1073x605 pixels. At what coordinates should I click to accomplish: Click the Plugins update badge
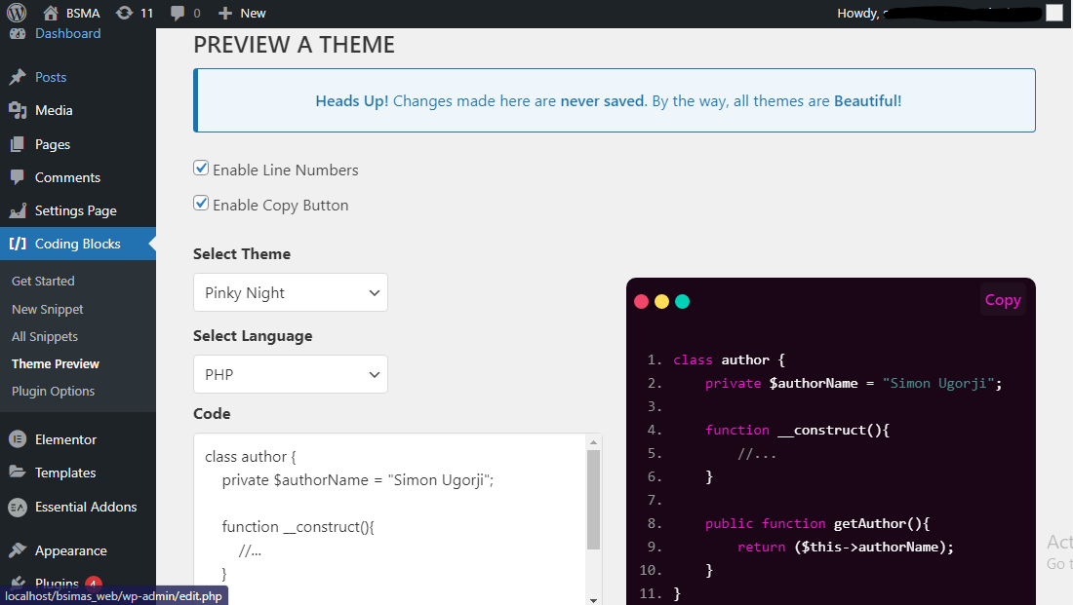[94, 584]
